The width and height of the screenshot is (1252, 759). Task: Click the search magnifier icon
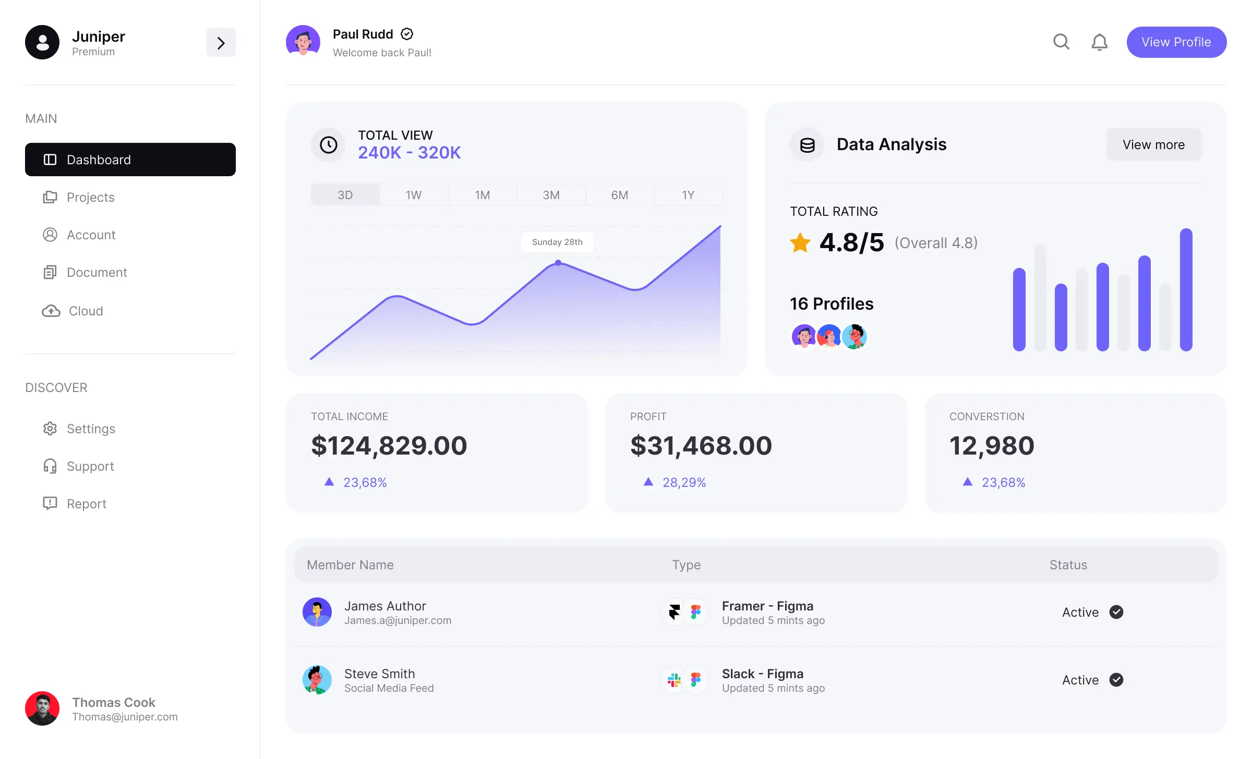(1061, 41)
